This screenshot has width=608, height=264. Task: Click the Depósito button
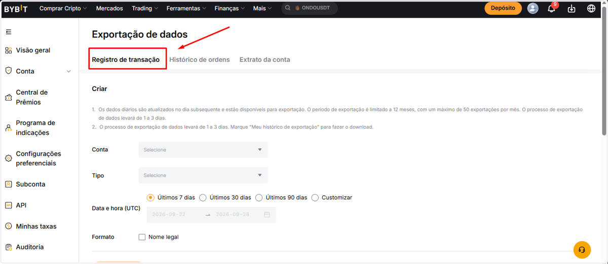[503, 8]
